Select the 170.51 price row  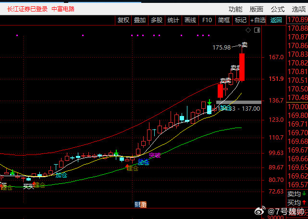point(297,80)
